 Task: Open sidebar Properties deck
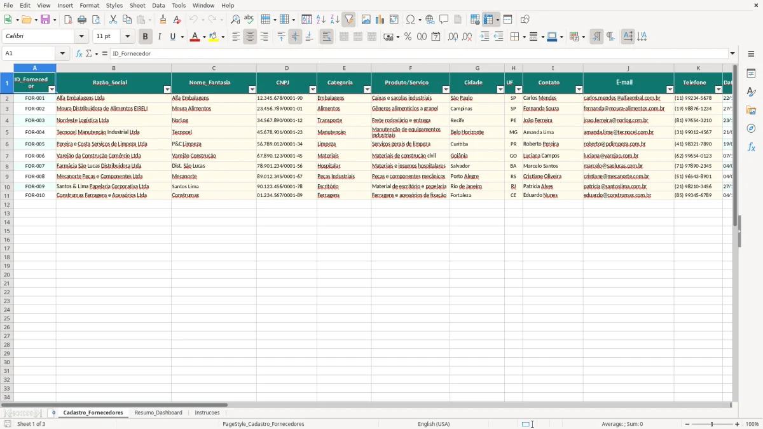click(x=751, y=74)
